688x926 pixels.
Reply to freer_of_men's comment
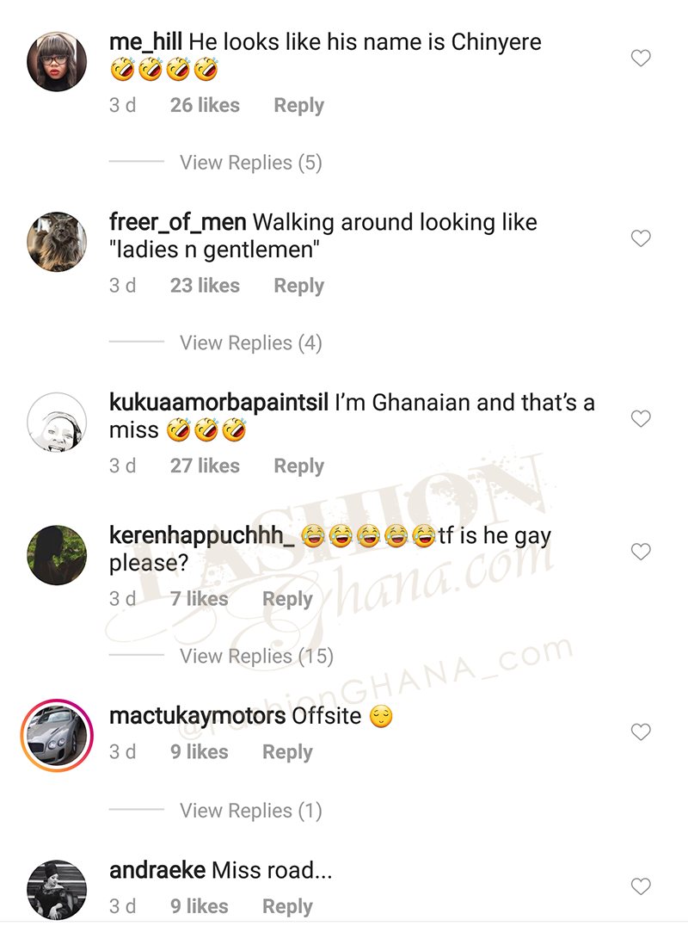click(299, 286)
